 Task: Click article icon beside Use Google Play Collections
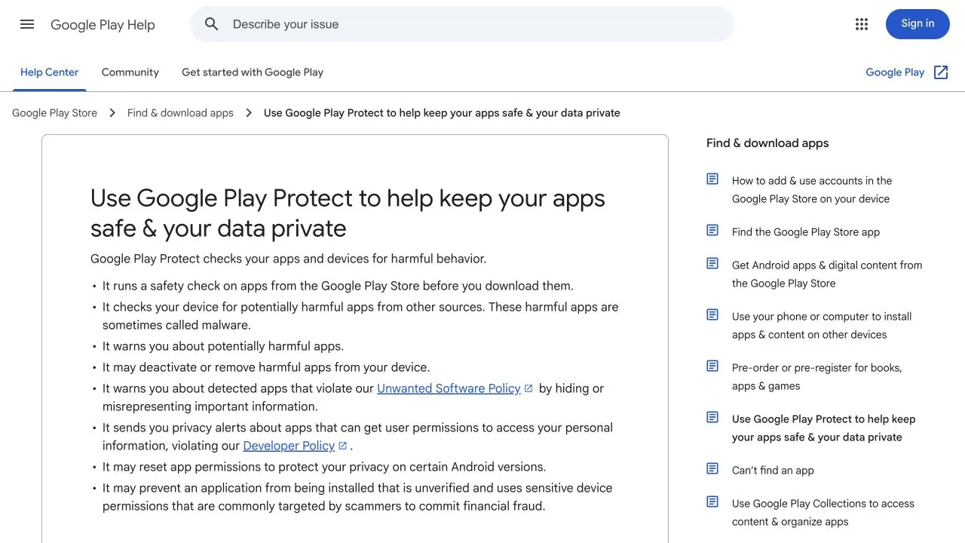point(712,502)
